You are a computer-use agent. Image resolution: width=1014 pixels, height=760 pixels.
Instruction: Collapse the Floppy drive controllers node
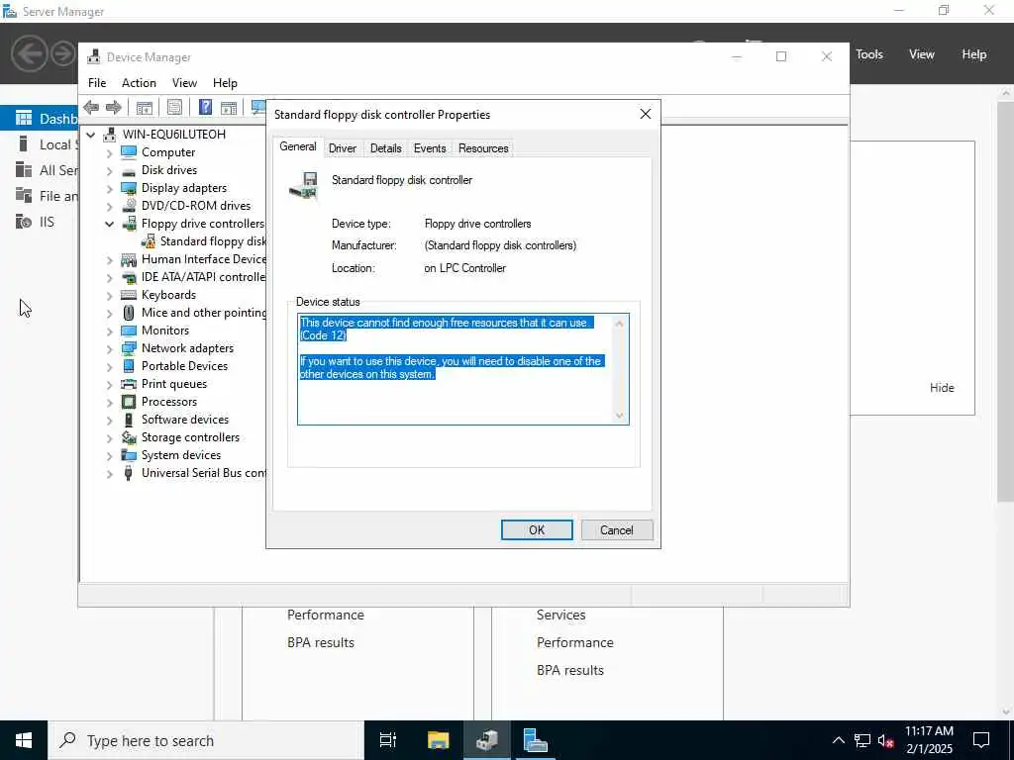[109, 225]
